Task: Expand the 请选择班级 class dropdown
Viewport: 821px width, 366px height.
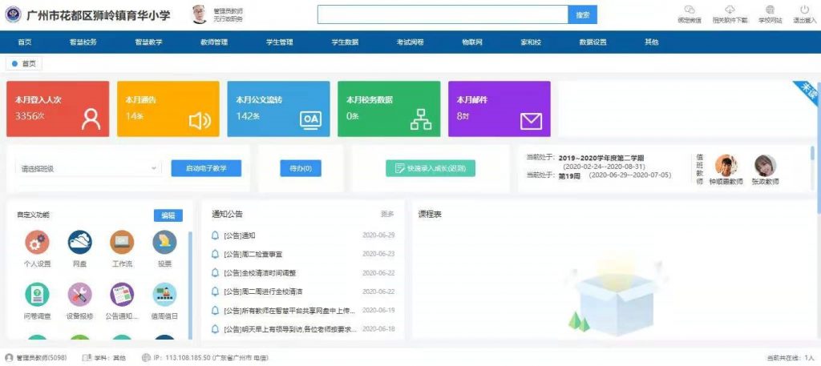Action: coord(88,168)
